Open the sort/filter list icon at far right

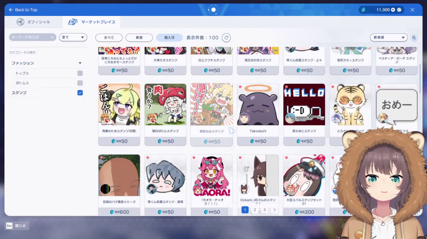[x=414, y=38]
